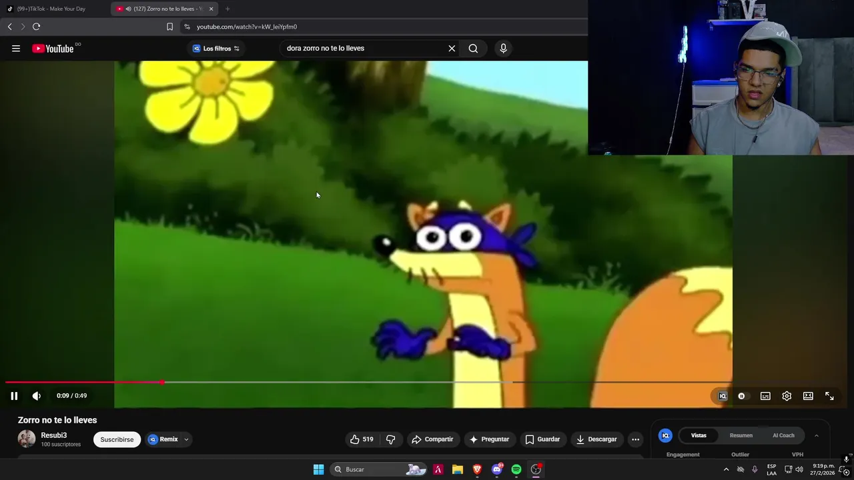This screenshot has width=854, height=480.
Task: Enter fullscreen mode
Action: pos(829,396)
